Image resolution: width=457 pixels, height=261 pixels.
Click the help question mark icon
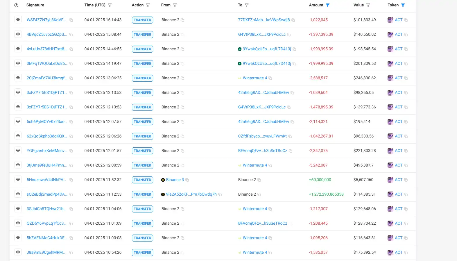pyautogui.click(x=16, y=5)
